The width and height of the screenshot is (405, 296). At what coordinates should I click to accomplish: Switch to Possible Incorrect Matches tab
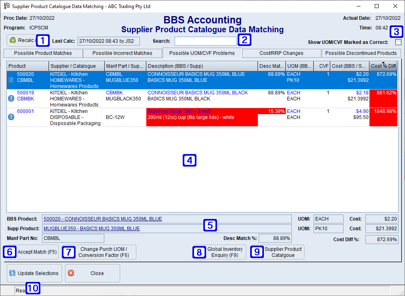122,53
